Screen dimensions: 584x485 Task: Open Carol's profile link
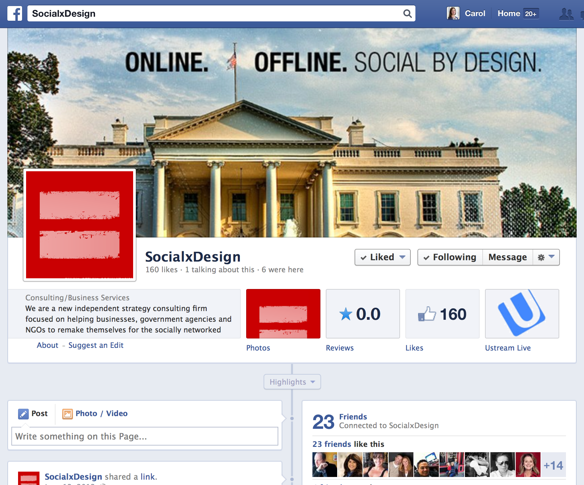475,13
